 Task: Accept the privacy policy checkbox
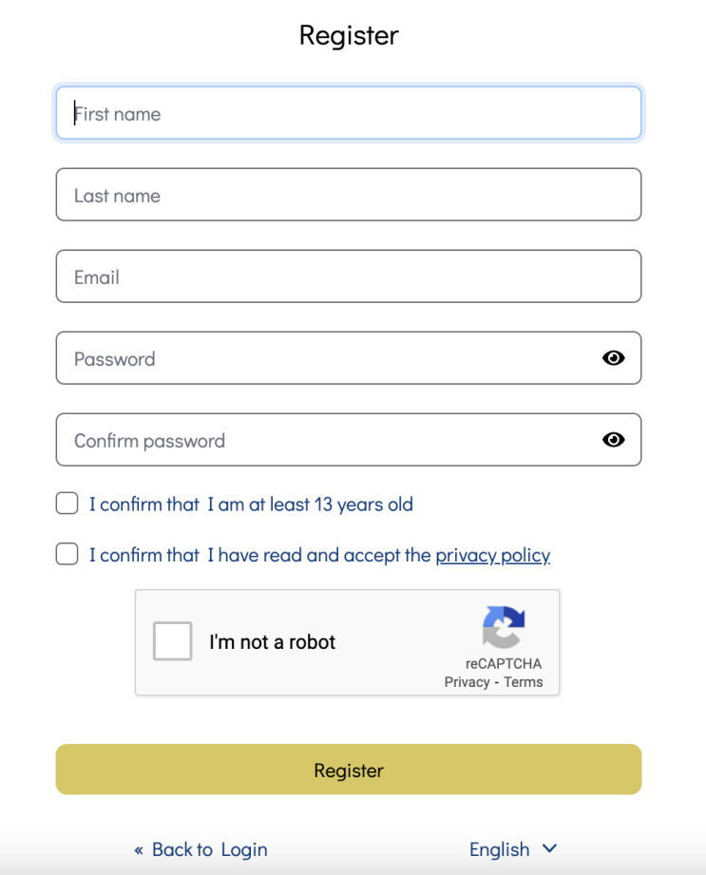click(67, 554)
